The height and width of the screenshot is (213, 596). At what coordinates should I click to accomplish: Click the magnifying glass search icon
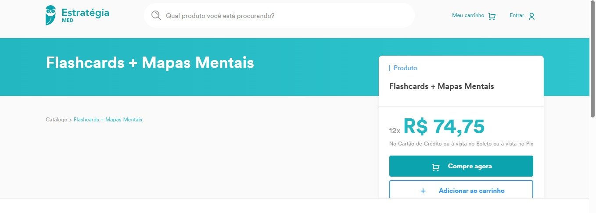(156, 16)
